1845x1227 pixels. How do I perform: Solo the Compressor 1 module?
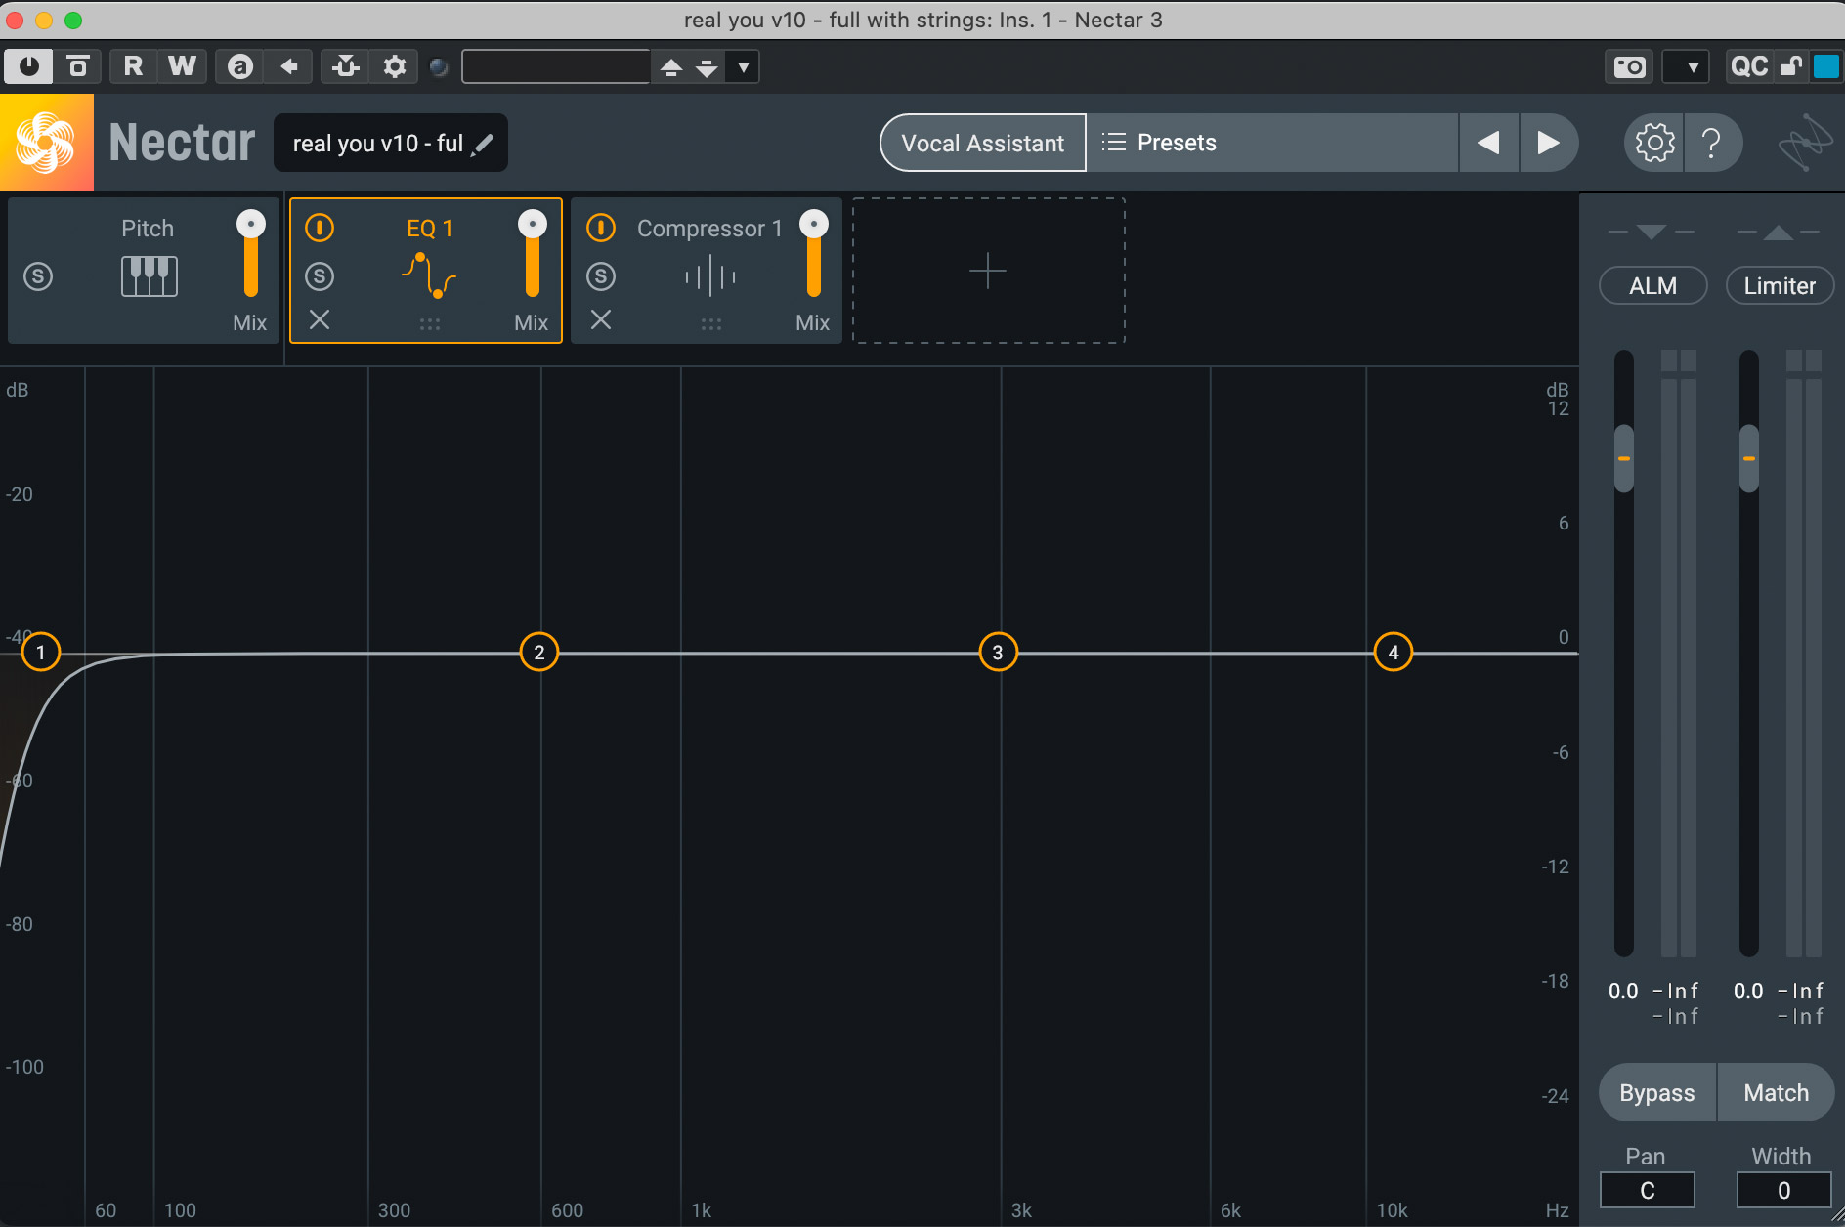click(601, 276)
